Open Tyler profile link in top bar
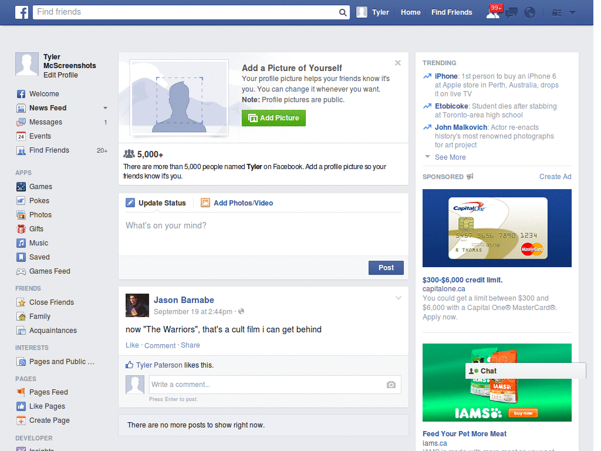Screen dimensions: 601x451 pos(380,12)
